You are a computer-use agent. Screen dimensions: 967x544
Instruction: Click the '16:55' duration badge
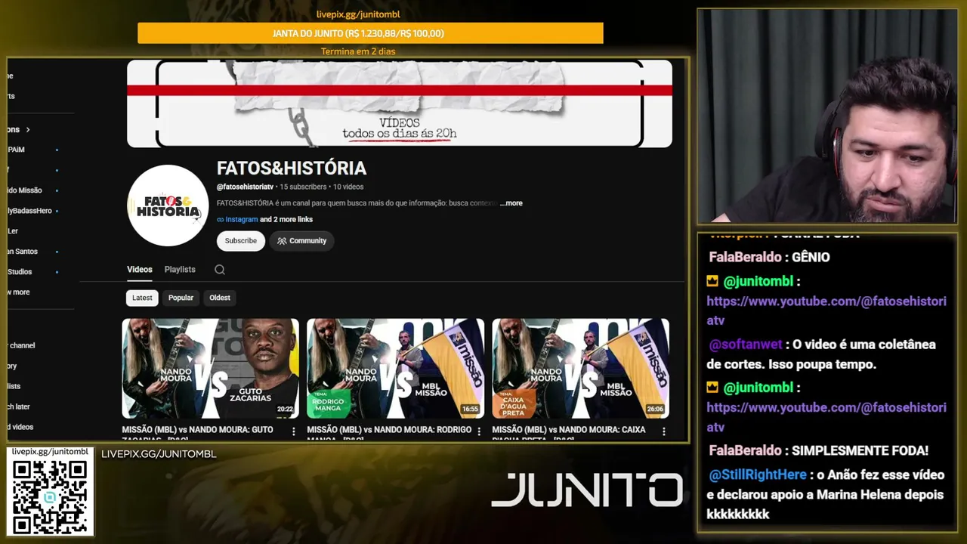point(470,410)
